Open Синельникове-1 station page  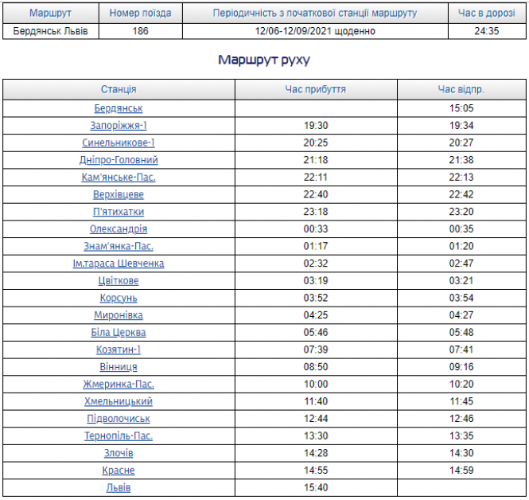coord(119,143)
